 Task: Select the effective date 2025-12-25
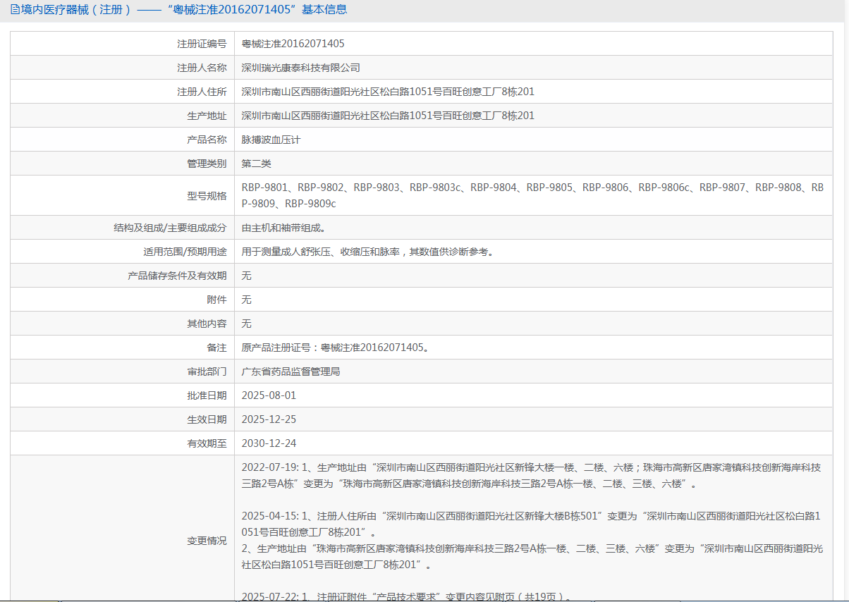(x=269, y=419)
